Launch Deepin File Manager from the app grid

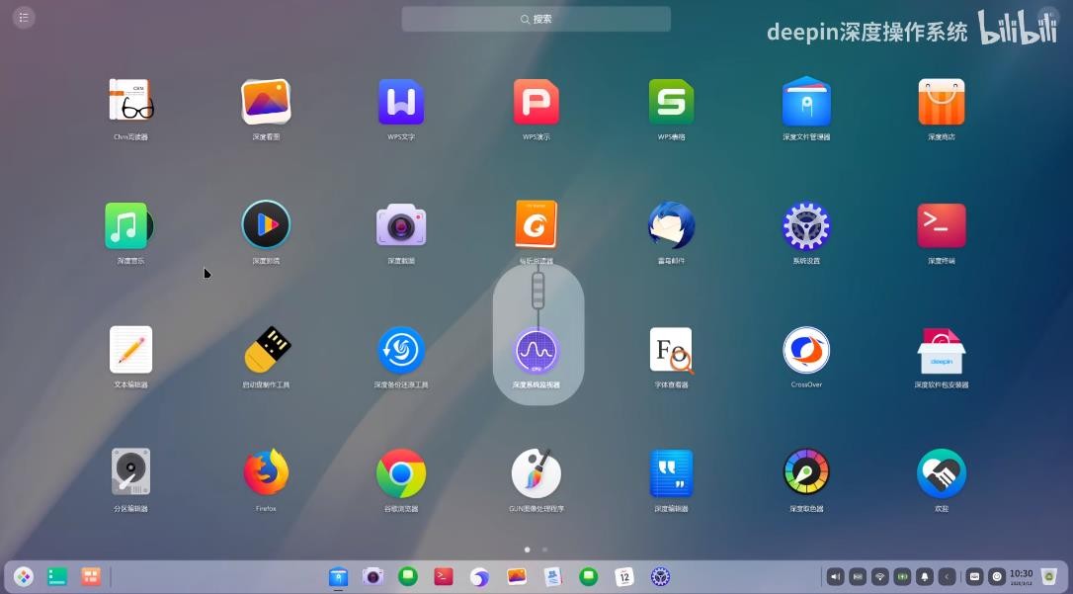pyautogui.click(x=807, y=102)
